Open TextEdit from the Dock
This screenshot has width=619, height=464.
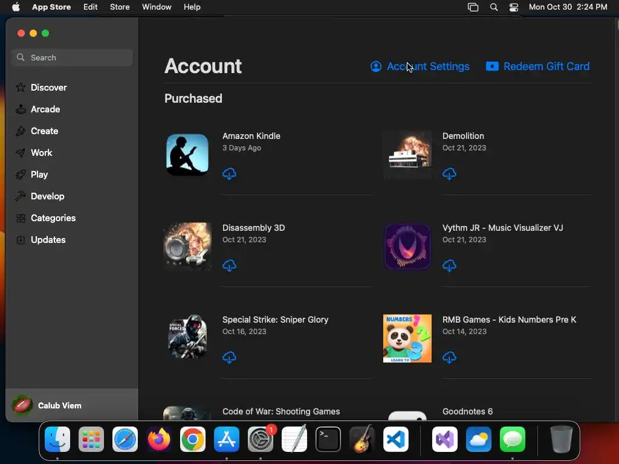coord(294,439)
